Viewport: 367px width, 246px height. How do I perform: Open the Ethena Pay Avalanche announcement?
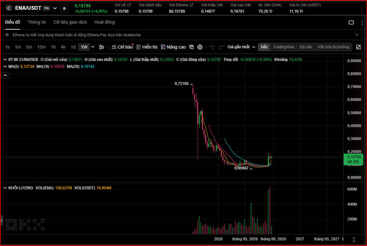[77, 35]
